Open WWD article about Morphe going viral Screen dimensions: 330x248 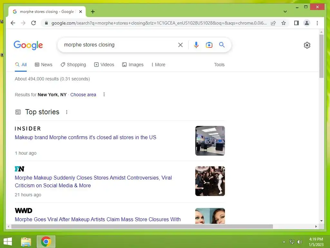pos(98,220)
